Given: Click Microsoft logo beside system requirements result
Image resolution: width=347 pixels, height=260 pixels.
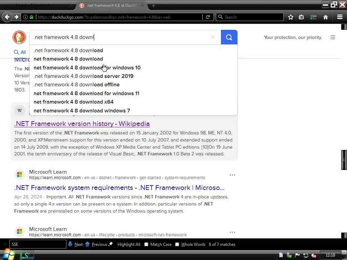Looking at the screenshot, I should coord(19,175).
